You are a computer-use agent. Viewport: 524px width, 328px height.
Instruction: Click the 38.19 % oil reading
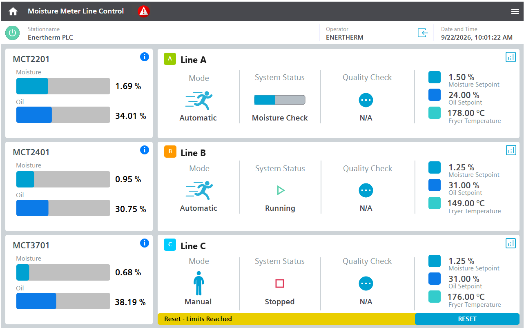tap(130, 302)
